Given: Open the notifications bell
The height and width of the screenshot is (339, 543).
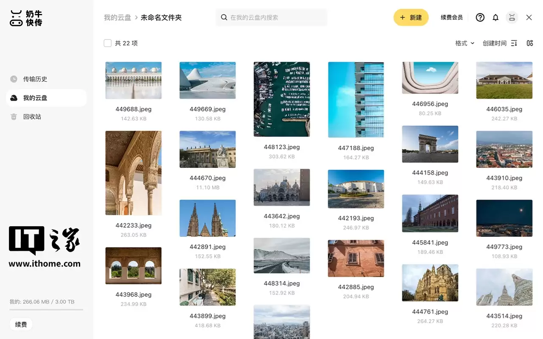Looking at the screenshot, I should point(495,17).
